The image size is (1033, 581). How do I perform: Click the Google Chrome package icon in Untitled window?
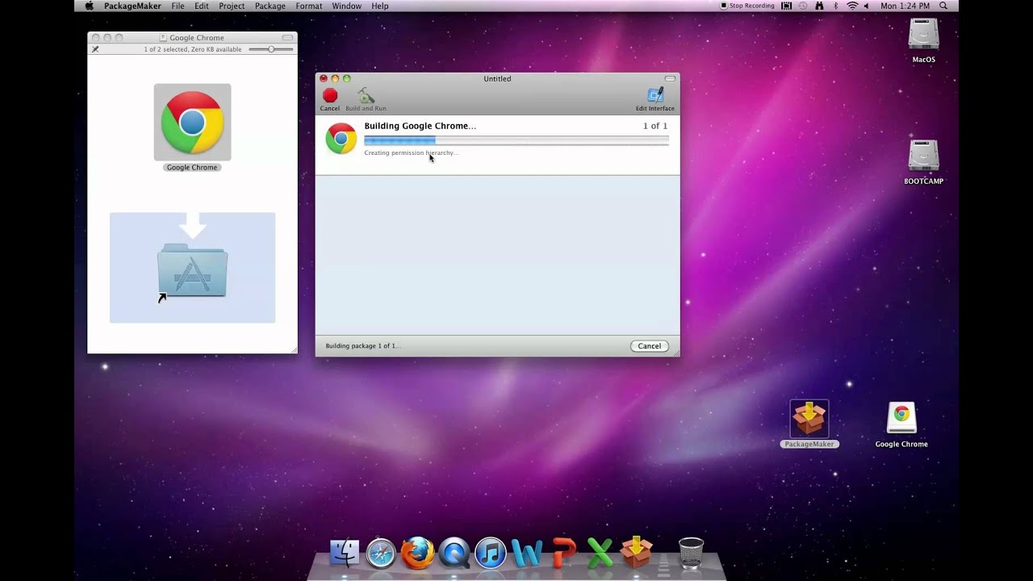tap(341, 138)
